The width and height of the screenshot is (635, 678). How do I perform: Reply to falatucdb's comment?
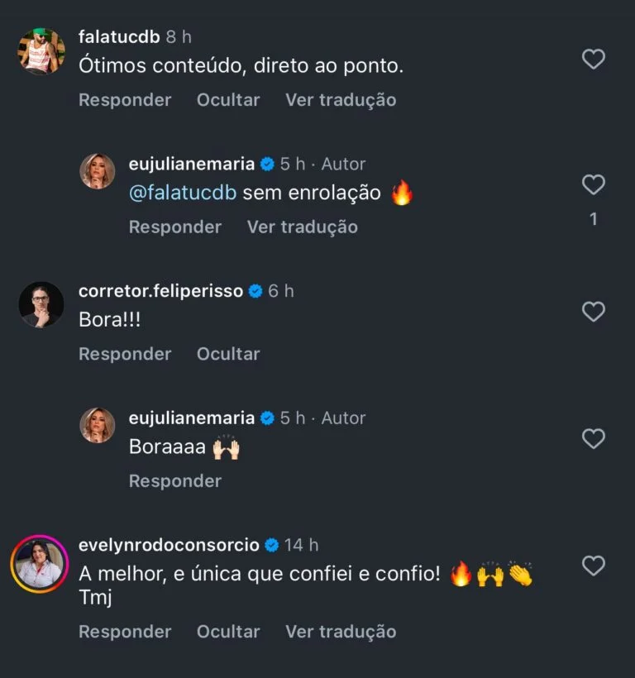(125, 100)
